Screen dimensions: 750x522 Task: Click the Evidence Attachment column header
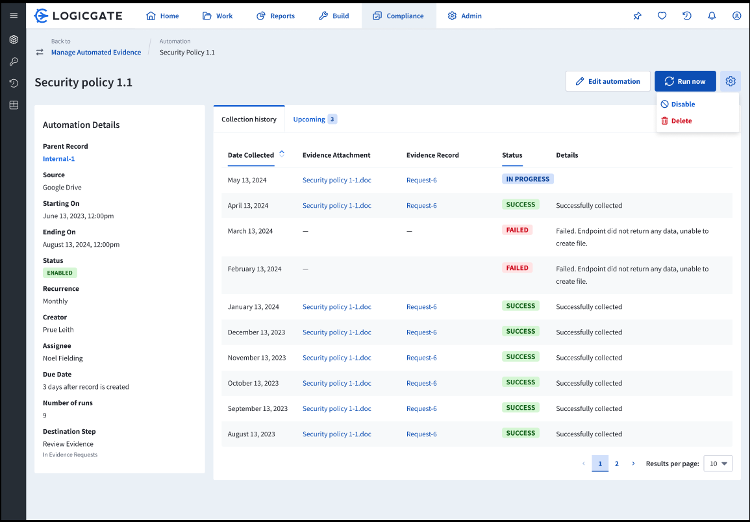point(336,155)
